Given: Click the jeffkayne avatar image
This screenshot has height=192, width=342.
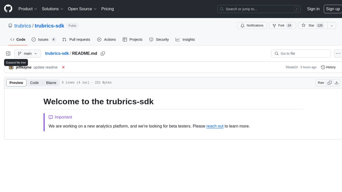Looking at the screenshot, I should pyautogui.click(x=11, y=67).
